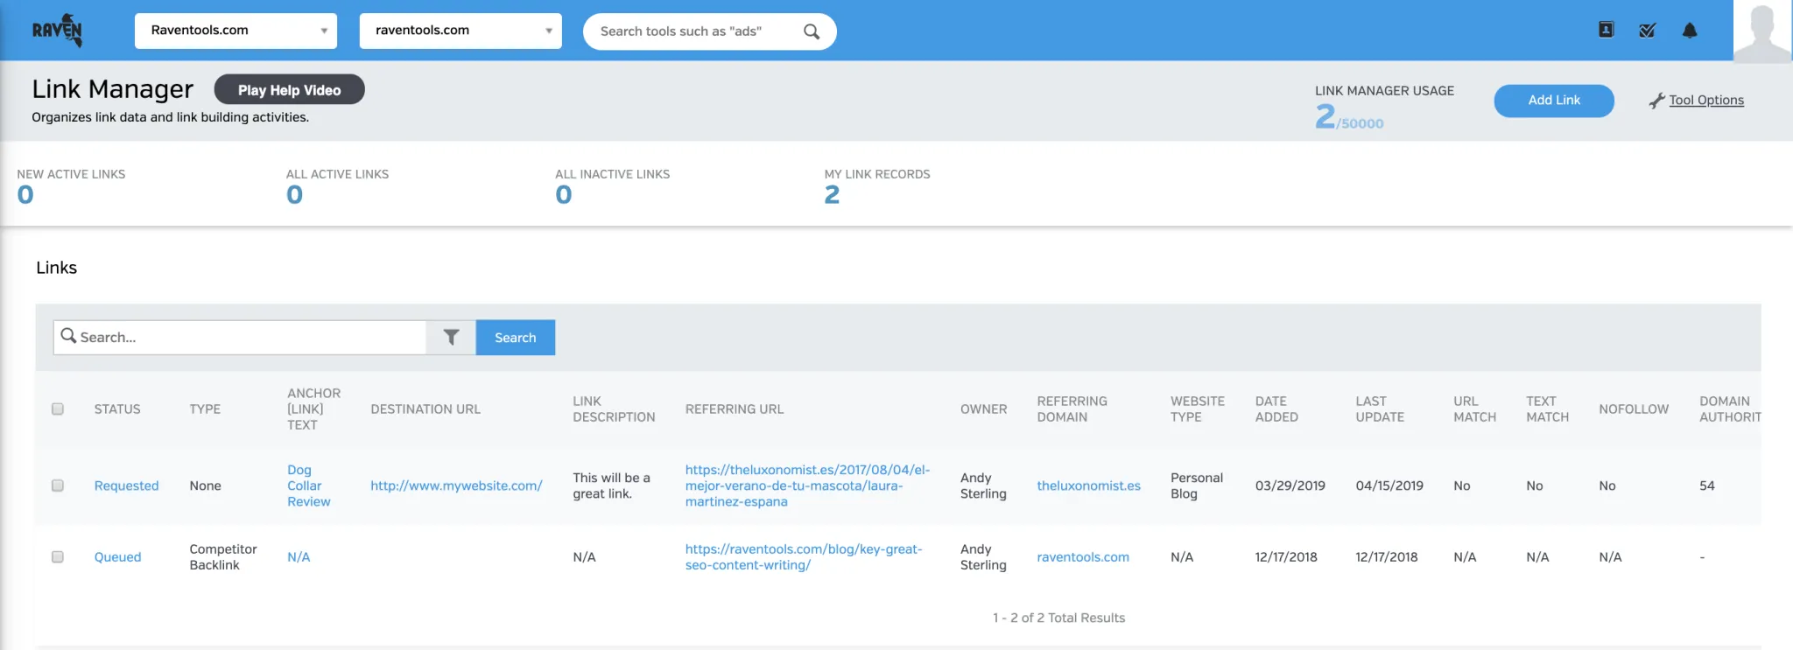This screenshot has height=650, width=1793.
Task: Open theluxonomist.es referring URL link
Action: (x=807, y=486)
